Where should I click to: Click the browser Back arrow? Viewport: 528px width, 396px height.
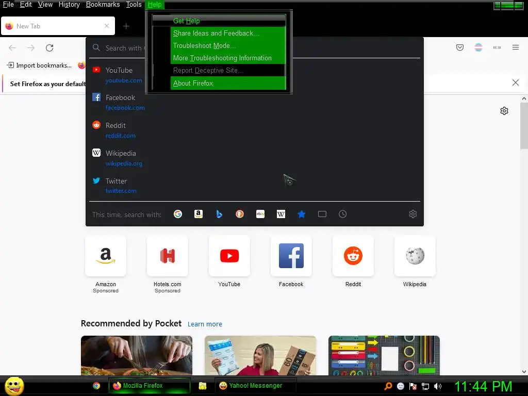(x=12, y=48)
